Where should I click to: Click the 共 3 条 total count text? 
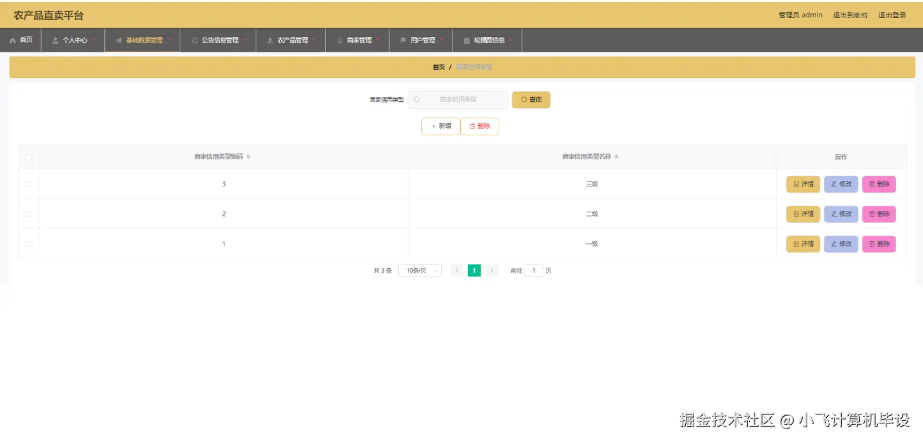point(382,271)
